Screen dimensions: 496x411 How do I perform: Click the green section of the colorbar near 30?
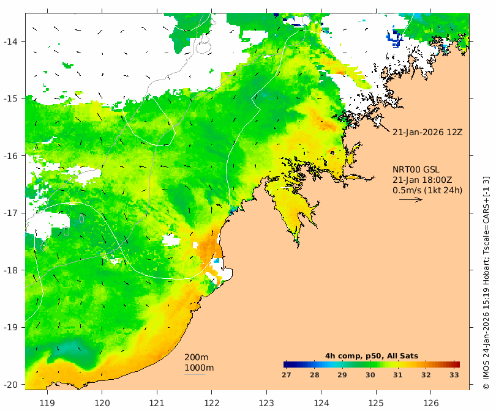[370, 365]
